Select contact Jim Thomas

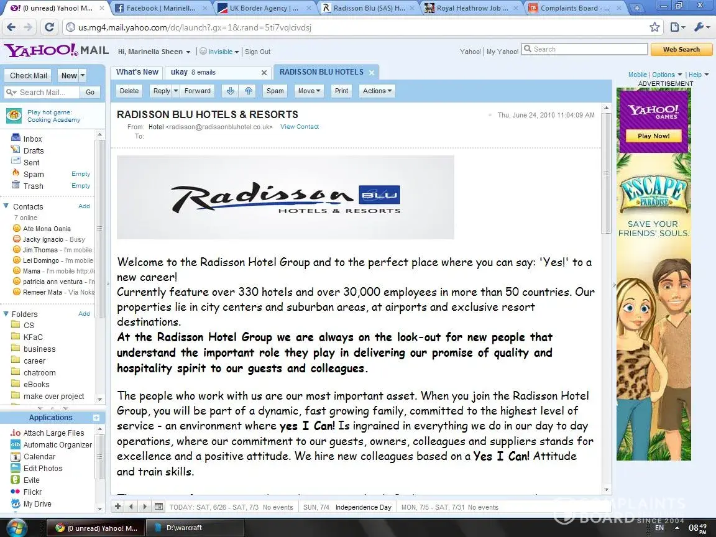[x=40, y=250]
